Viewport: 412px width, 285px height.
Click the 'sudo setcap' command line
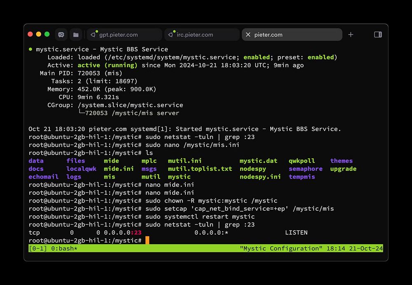coord(239,209)
